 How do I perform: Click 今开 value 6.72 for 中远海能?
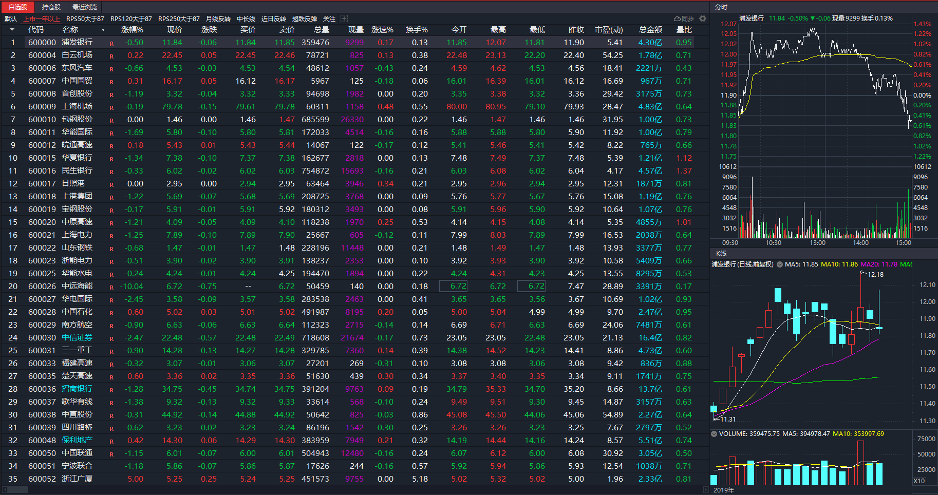pyautogui.click(x=454, y=286)
